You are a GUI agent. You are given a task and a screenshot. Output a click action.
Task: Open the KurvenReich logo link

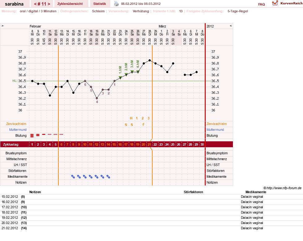(x=287, y=3)
